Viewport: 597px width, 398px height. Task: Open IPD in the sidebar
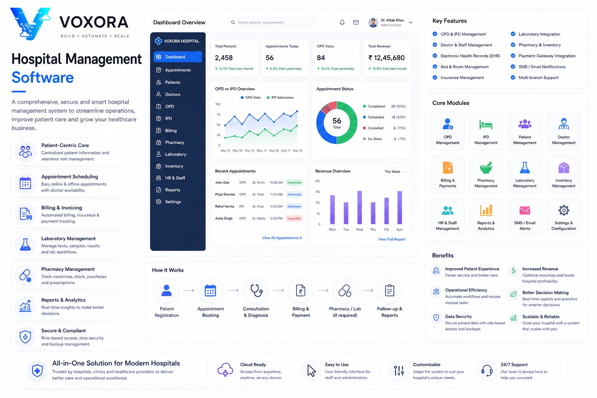click(x=178, y=119)
